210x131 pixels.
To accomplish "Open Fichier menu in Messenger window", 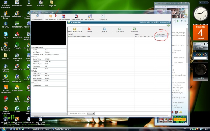I will (x=158, y=7).
